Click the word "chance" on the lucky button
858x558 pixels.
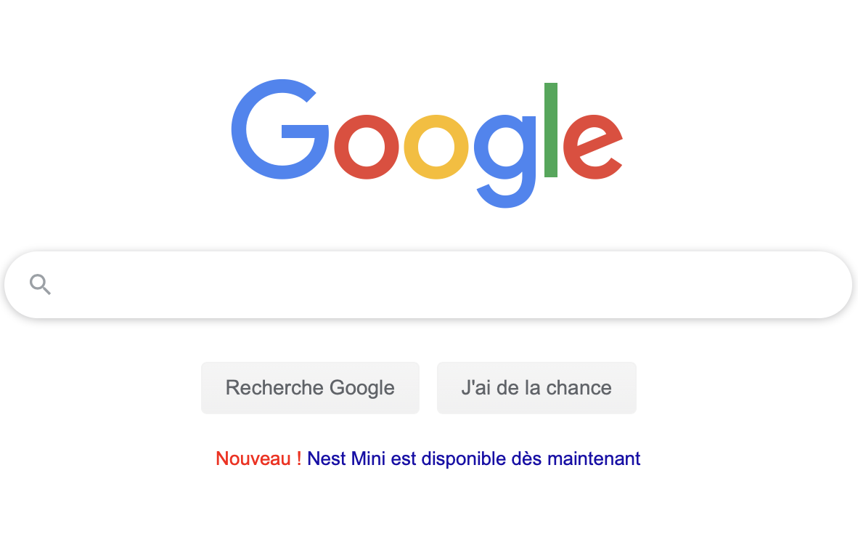point(579,388)
